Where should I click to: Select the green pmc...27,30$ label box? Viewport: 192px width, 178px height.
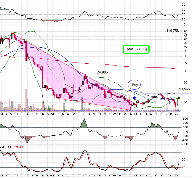pyautogui.click(x=136, y=49)
